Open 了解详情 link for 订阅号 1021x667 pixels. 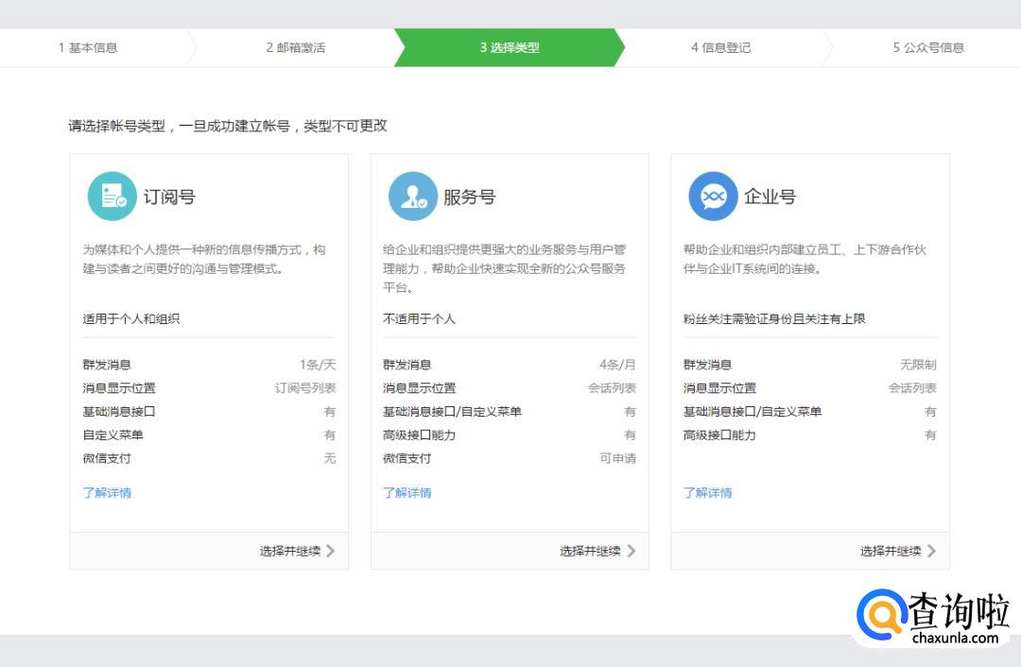[107, 492]
